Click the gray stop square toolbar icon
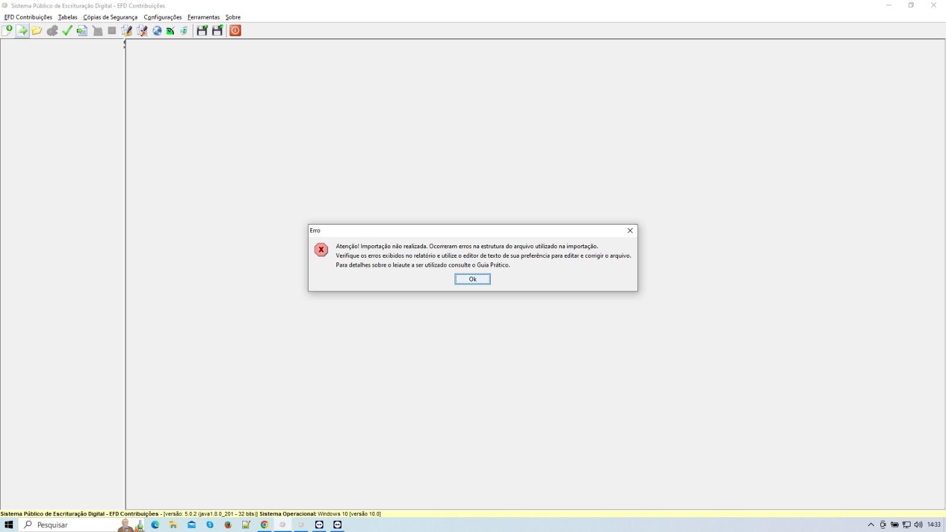 tap(112, 31)
